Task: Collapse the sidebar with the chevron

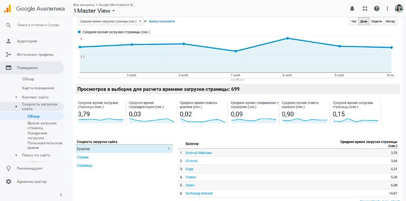Action: tap(61, 195)
